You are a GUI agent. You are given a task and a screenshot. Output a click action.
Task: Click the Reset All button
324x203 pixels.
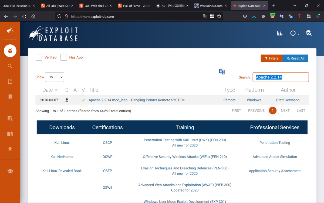(295, 58)
